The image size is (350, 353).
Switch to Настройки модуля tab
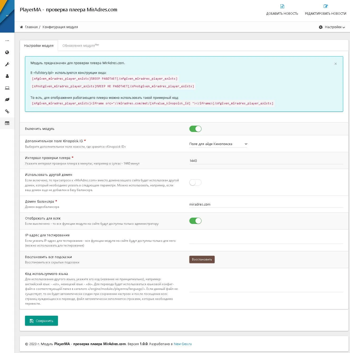pos(39,45)
